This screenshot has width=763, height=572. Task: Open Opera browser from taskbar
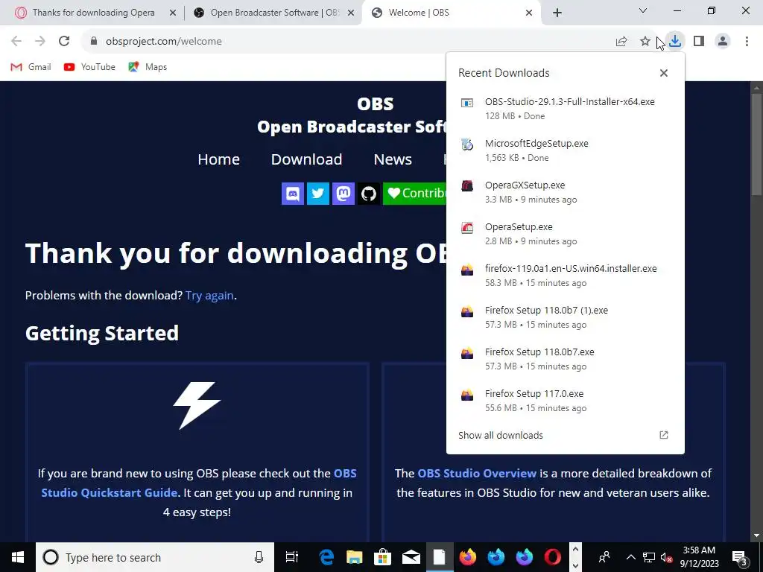point(552,557)
